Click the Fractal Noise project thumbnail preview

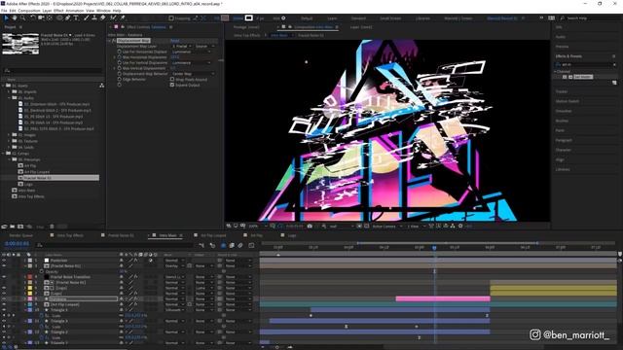[20, 44]
